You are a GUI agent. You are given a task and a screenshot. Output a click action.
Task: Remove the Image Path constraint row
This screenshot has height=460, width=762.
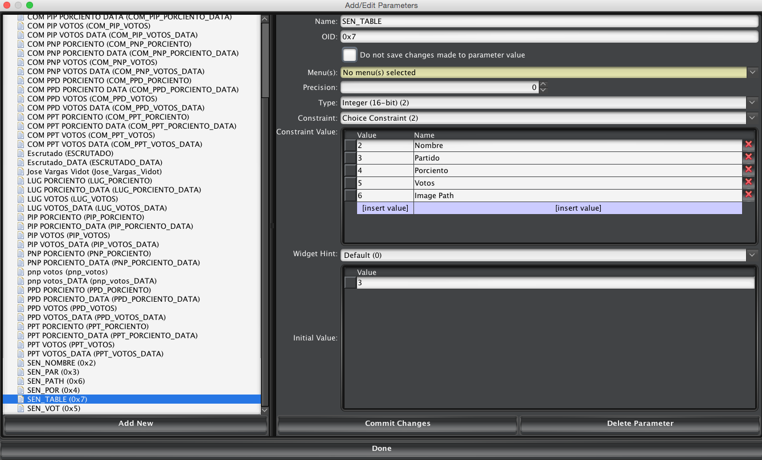(748, 195)
